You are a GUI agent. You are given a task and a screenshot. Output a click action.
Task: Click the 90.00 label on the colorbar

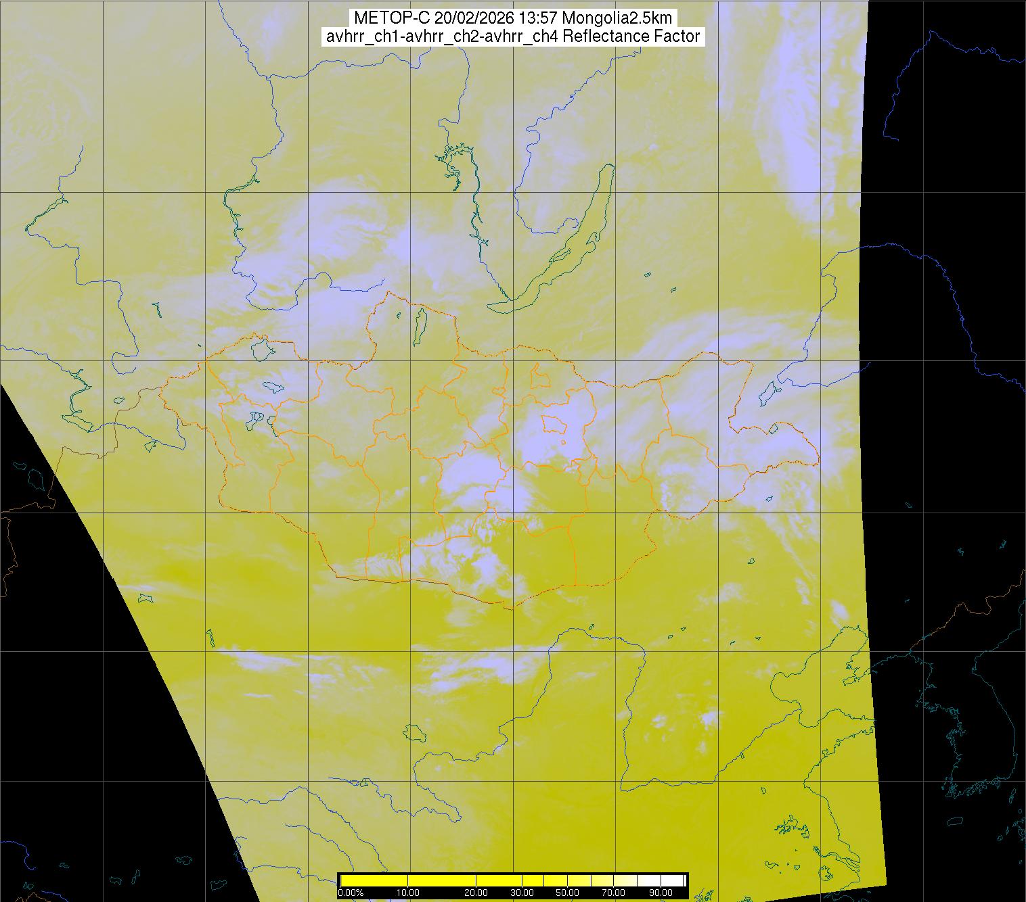tap(659, 893)
